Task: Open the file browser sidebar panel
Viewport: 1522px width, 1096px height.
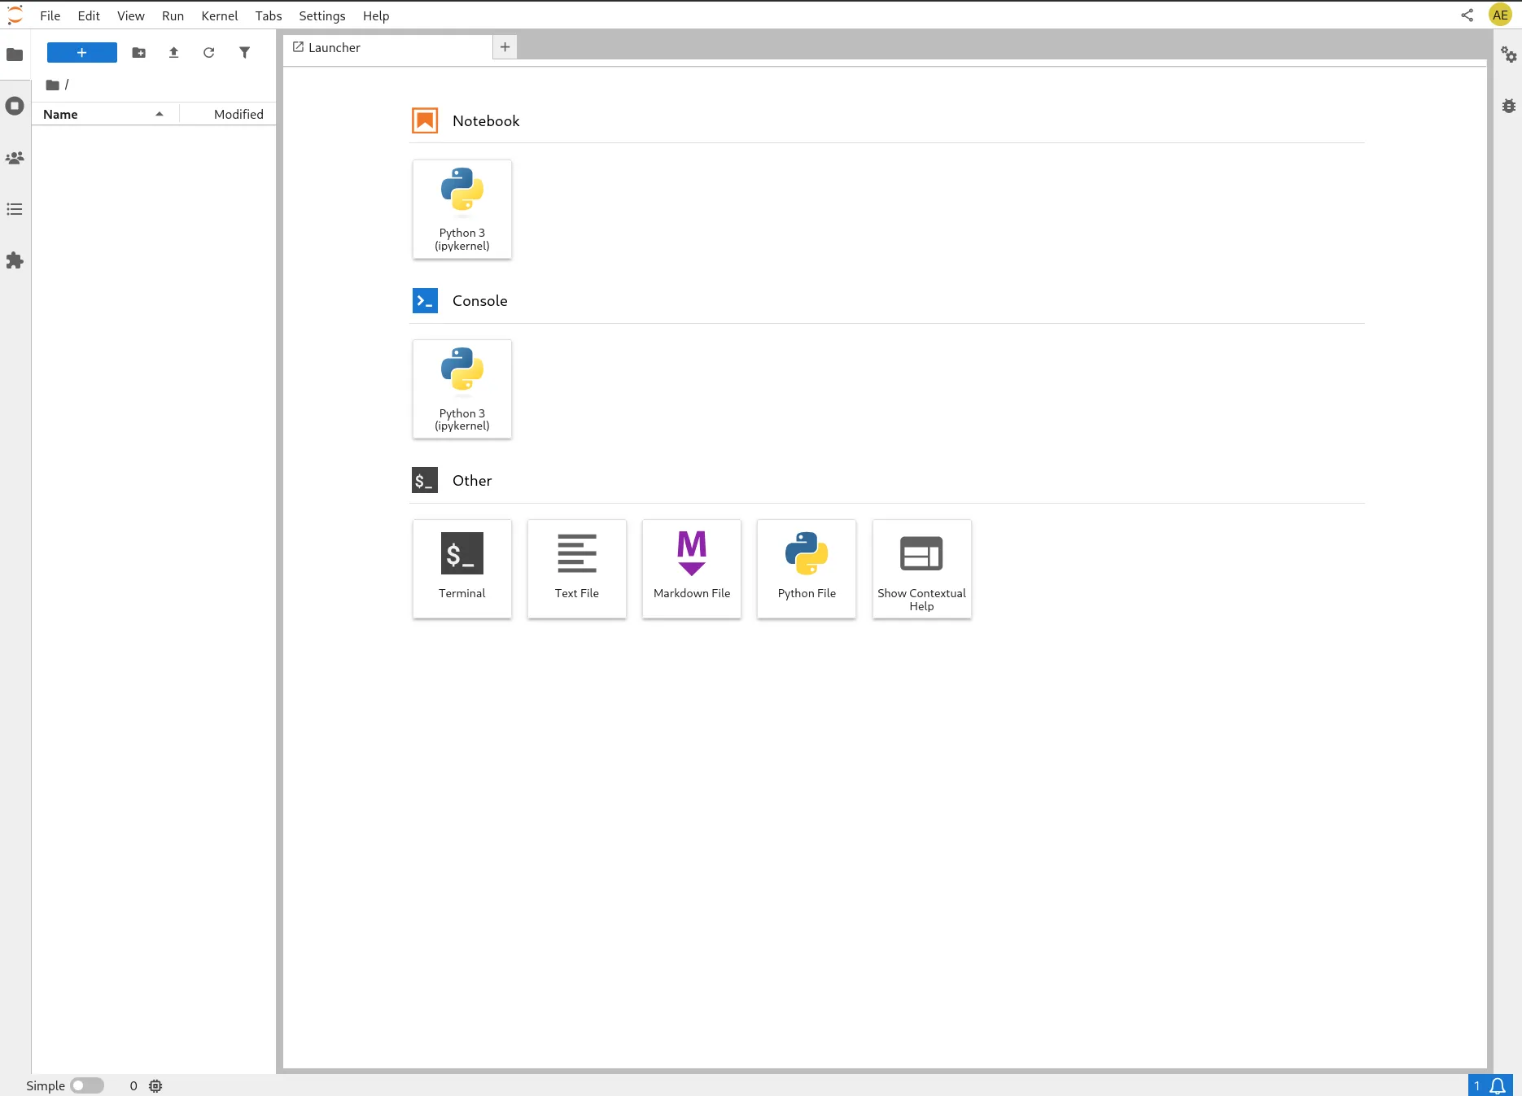Action: 15,55
